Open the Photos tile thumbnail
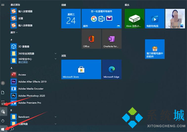 click(x=175, y=18)
